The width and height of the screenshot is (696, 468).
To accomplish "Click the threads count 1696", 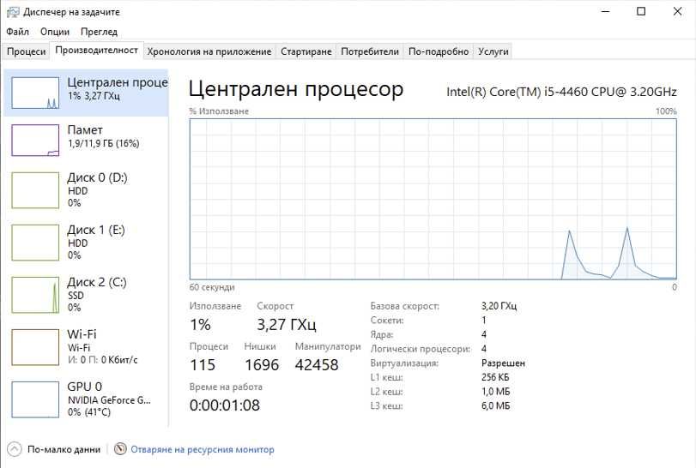I will pyautogui.click(x=262, y=365).
